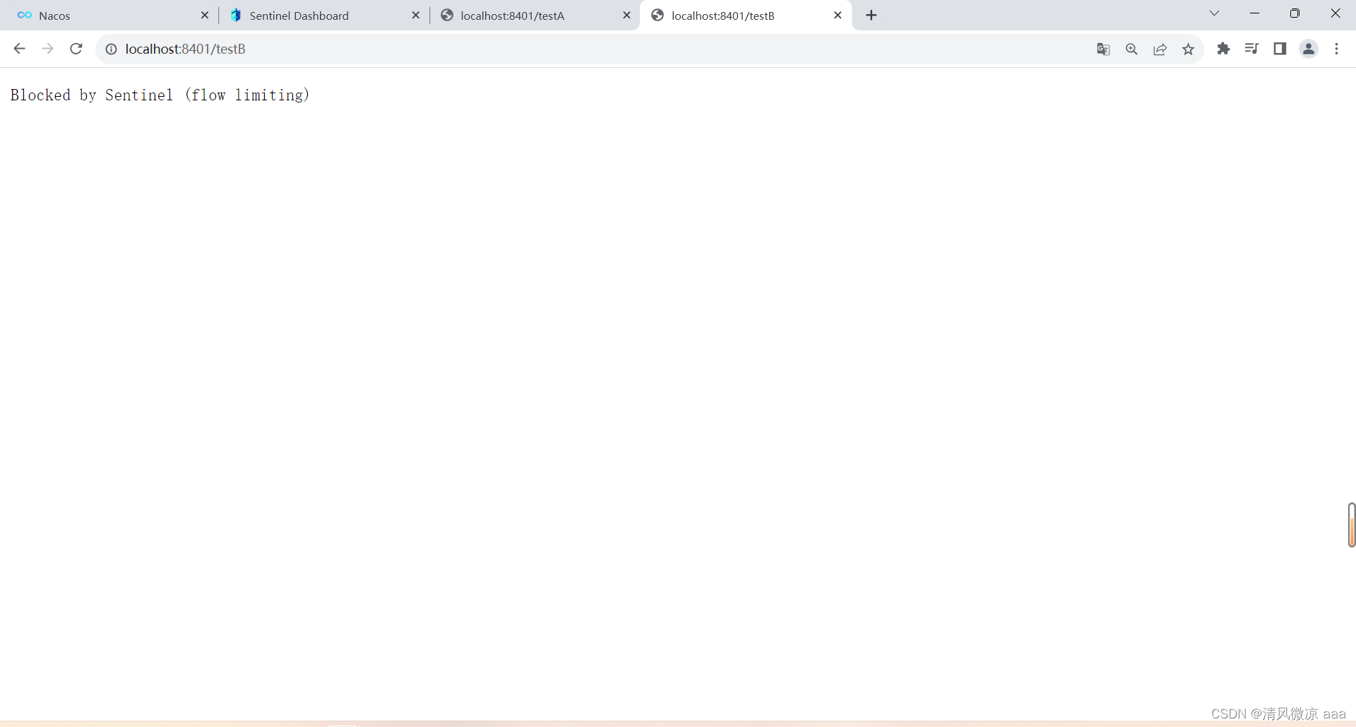Screen dimensions: 1356x727
Task: Open Chrome's three-dot menu
Action: 1336,49
